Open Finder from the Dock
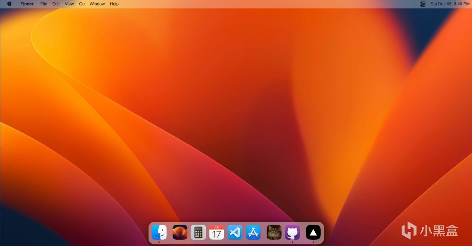 [x=159, y=232]
